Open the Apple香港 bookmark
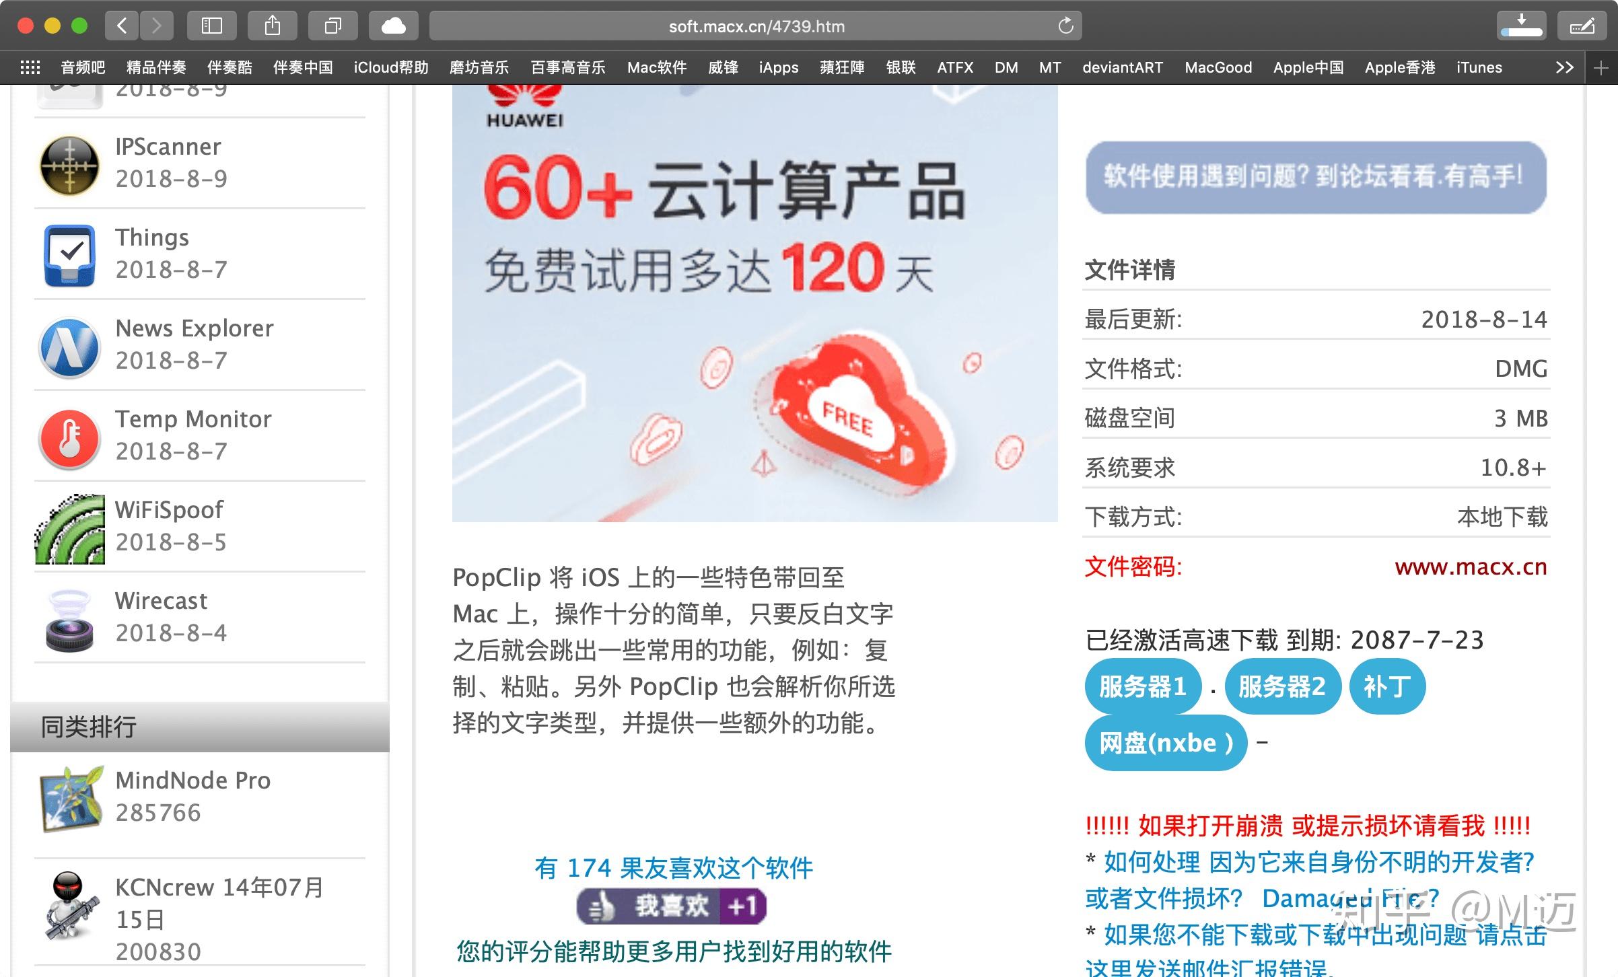Viewport: 1618px width, 977px height. click(1400, 67)
